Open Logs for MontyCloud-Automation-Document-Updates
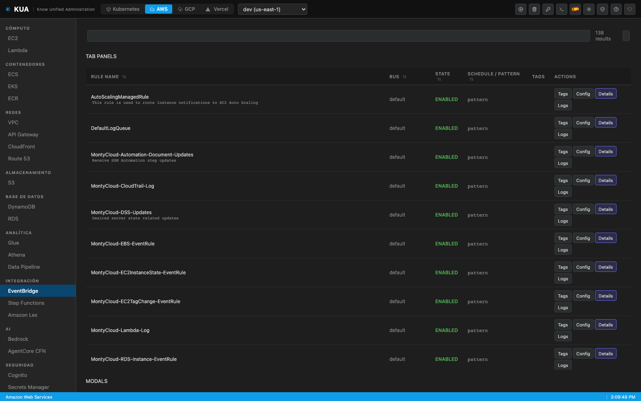This screenshot has height=401, width=641. (x=563, y=163)
